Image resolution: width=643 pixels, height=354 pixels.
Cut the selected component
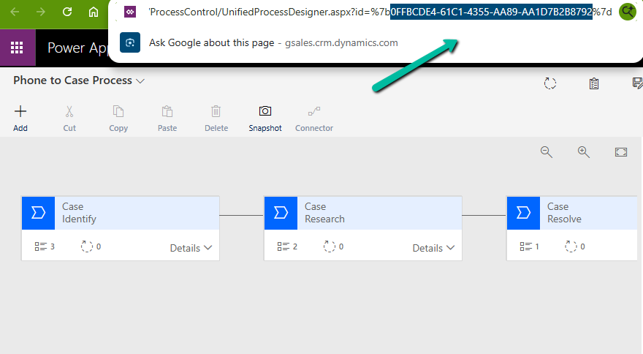tap(69, 118)
